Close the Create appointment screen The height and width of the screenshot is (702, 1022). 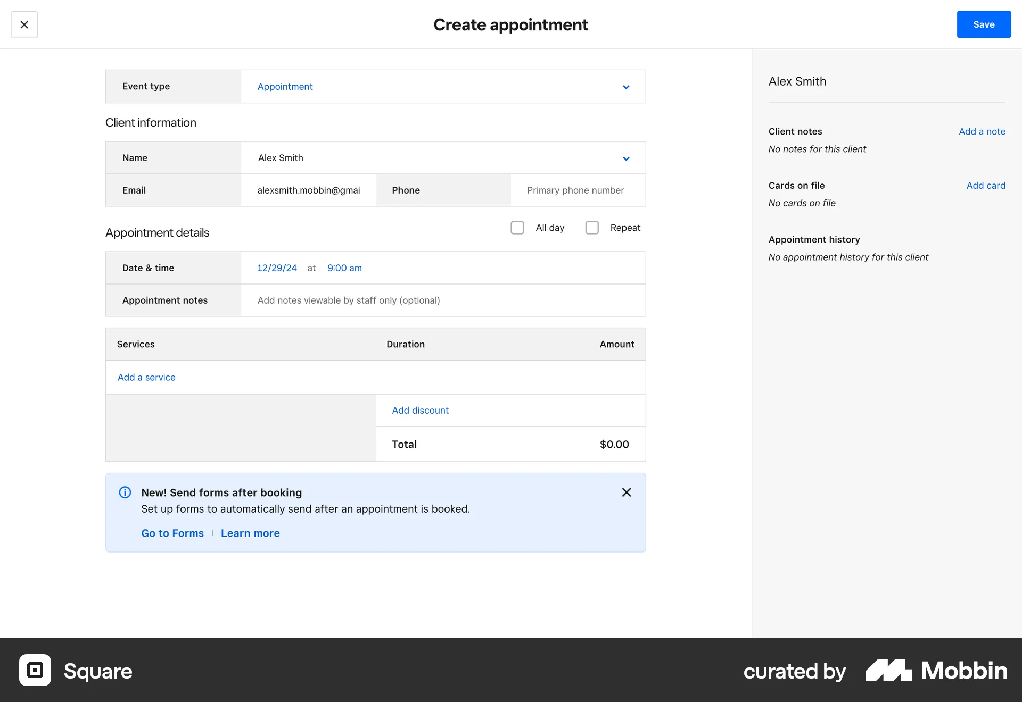point(24,24)
